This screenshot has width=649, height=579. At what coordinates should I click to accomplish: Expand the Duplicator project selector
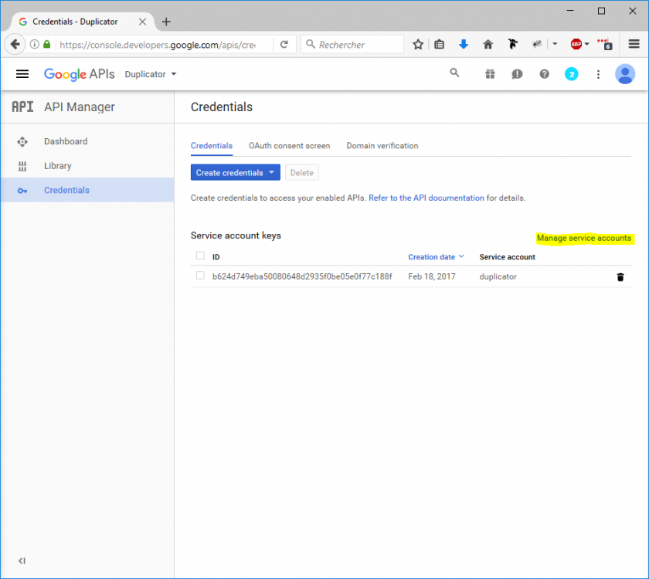click(x=151, y=74)
